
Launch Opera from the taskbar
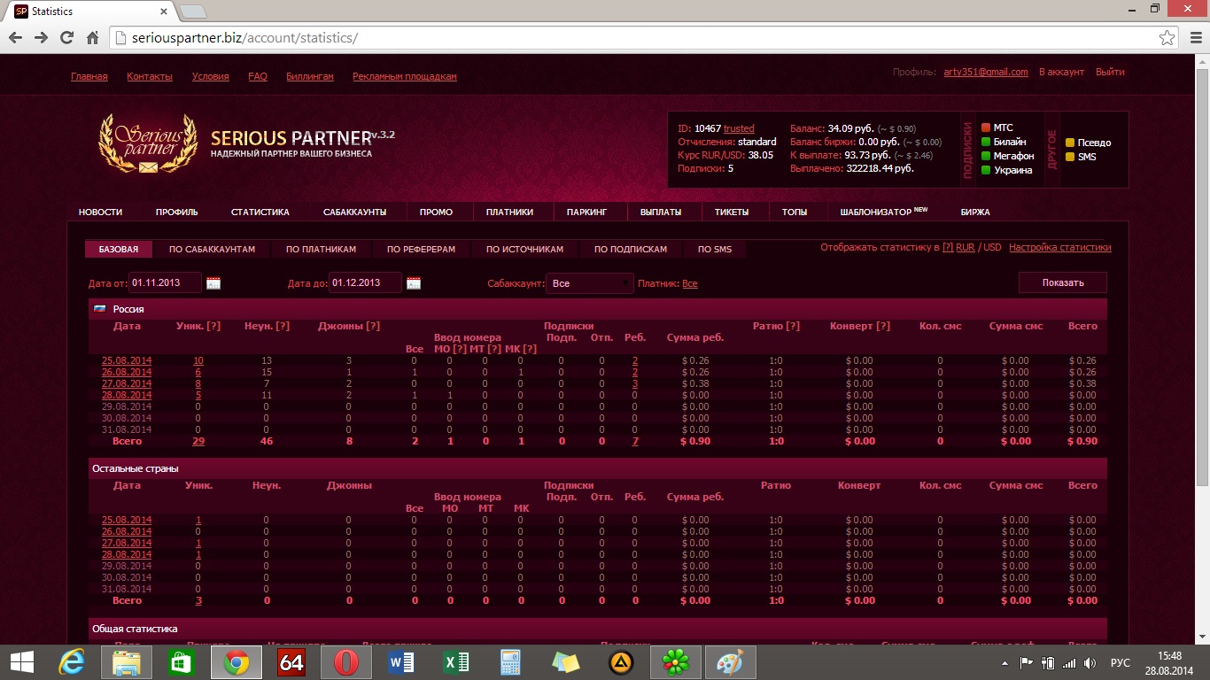[346, 662]
